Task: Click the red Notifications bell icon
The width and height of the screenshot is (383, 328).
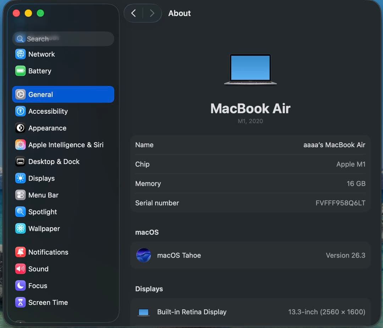Action: [x=20, y=252]
